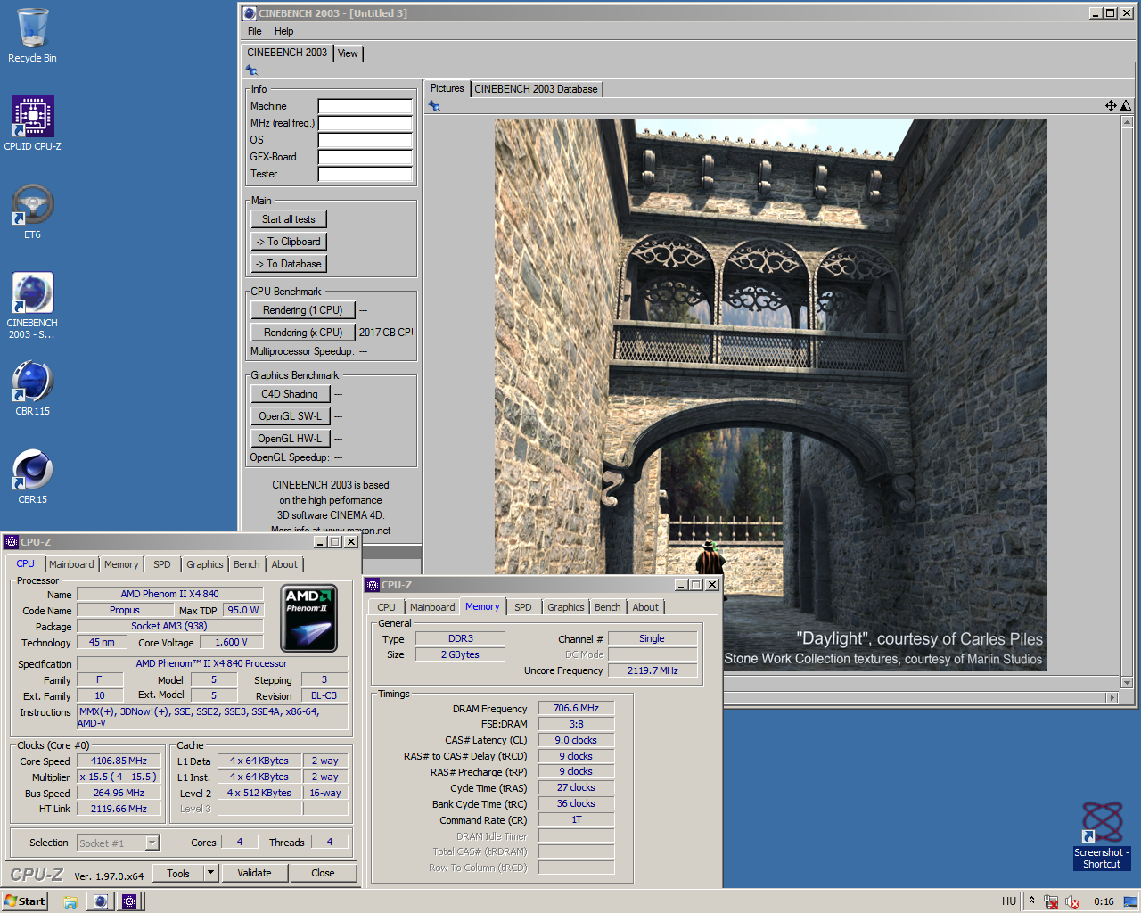Click the OS input field
1141x913 pixels.
click(x=365, y=140)
